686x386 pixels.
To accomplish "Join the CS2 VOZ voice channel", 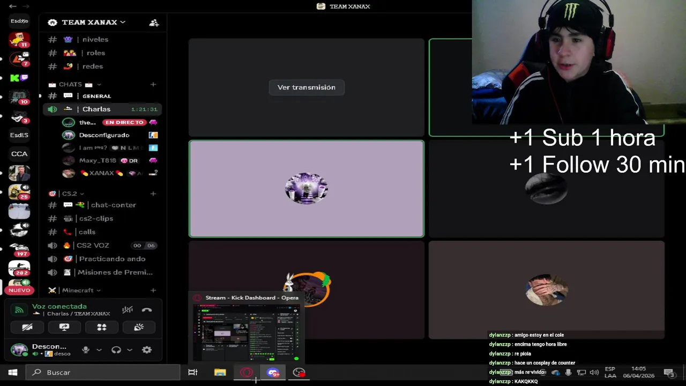I will click(x=102, y=246).
